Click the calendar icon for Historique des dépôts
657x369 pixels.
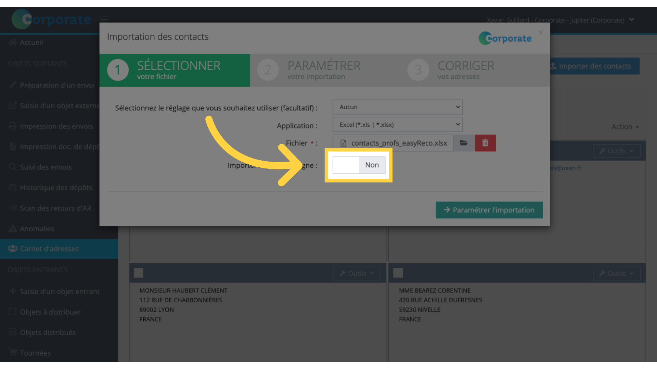click(x=13, y=187)
